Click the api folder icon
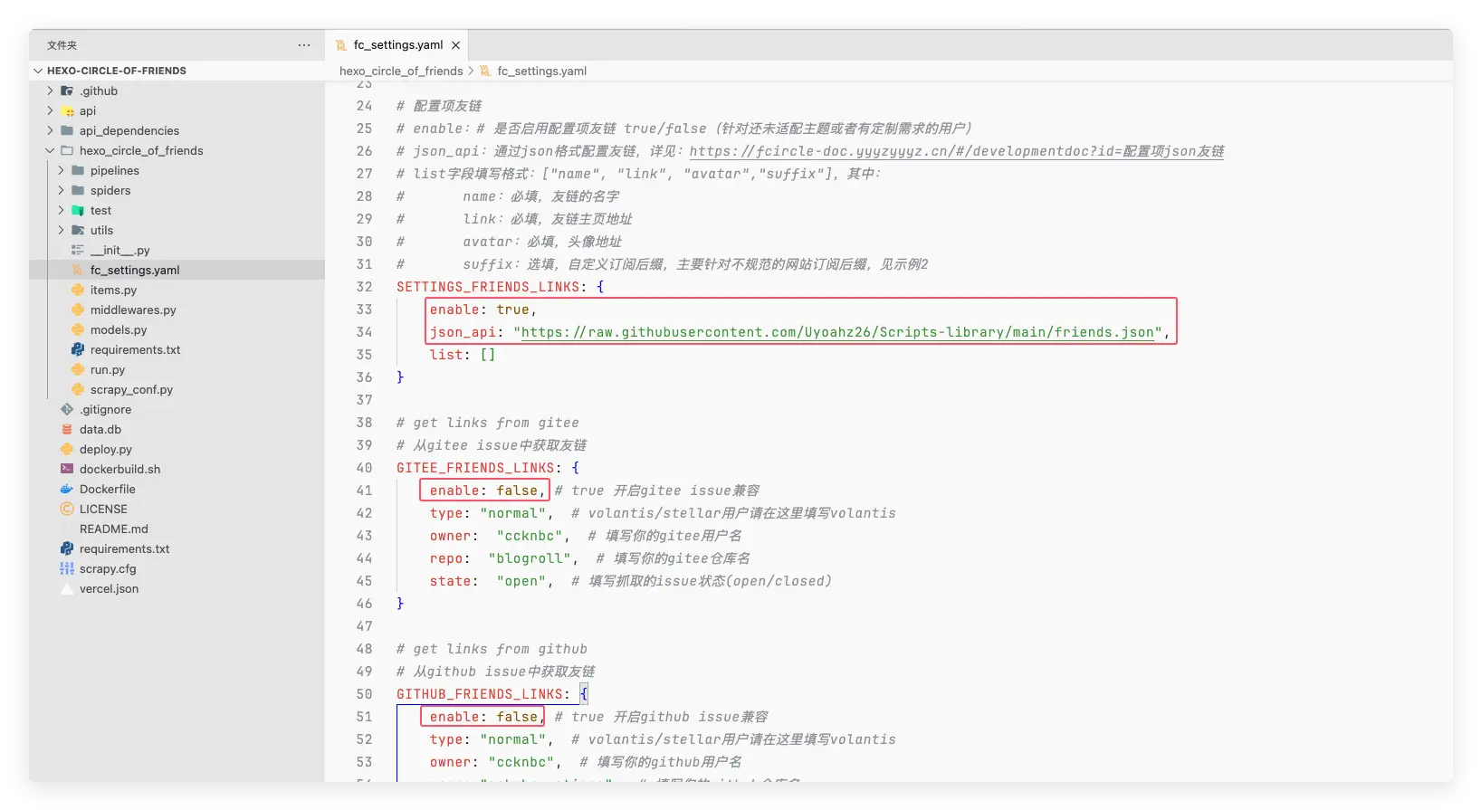Image resolution: width=1481 pixels, height=810 pixels. [67, 110]
